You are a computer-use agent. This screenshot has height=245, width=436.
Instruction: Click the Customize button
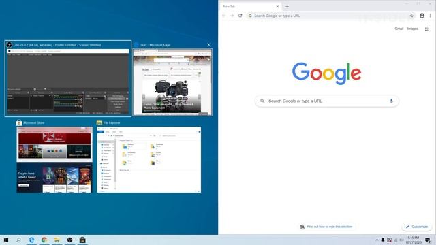(x=417, y=227)
